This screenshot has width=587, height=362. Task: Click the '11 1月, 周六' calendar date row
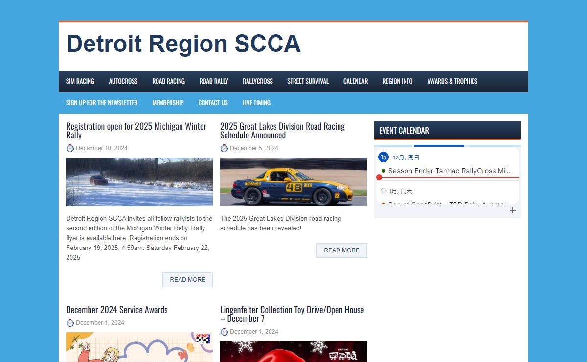pos(397,191)
